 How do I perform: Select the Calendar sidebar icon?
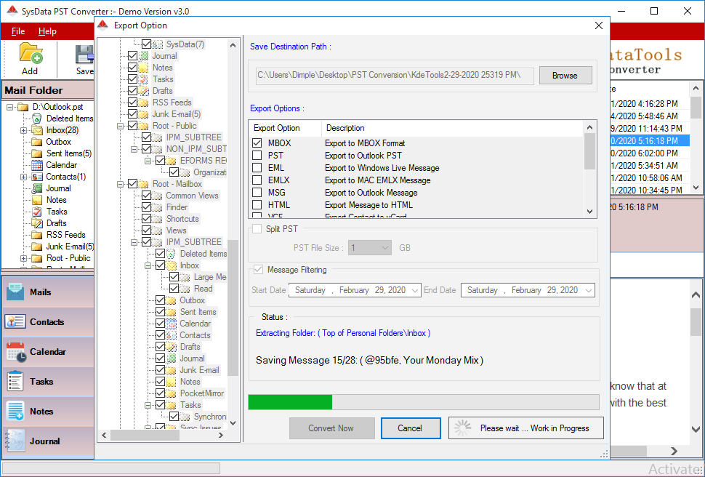click(16, 352)
